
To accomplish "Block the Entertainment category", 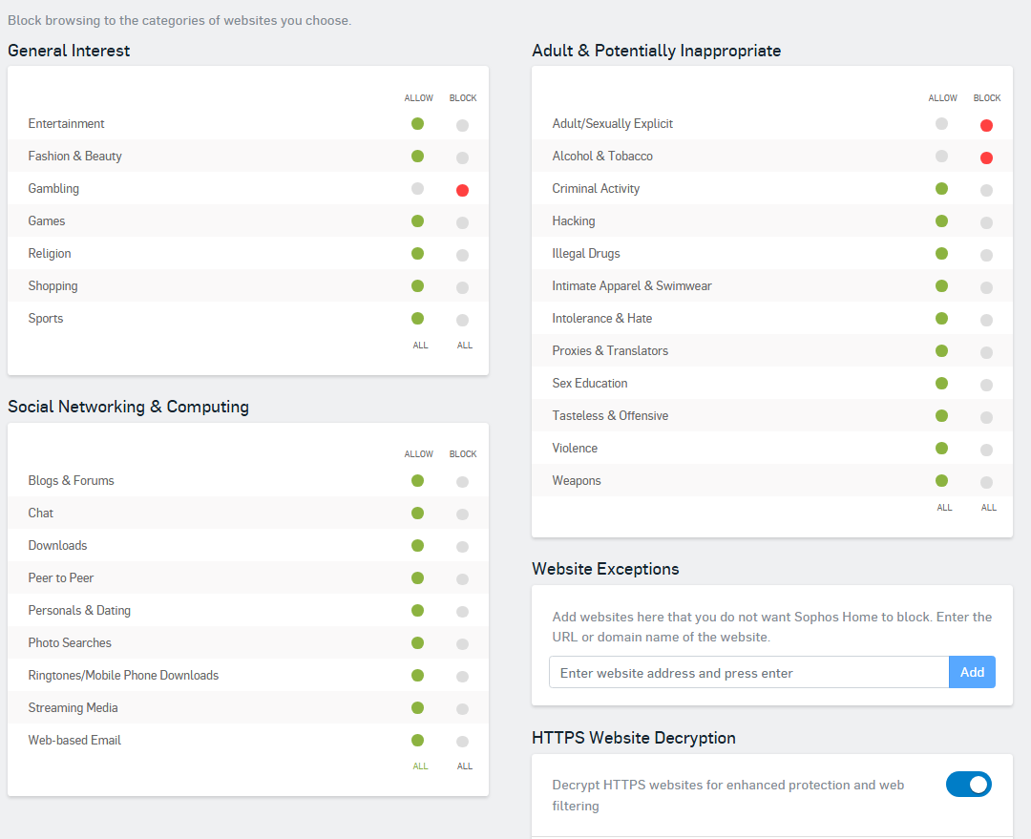I will [x=462, y=125].
